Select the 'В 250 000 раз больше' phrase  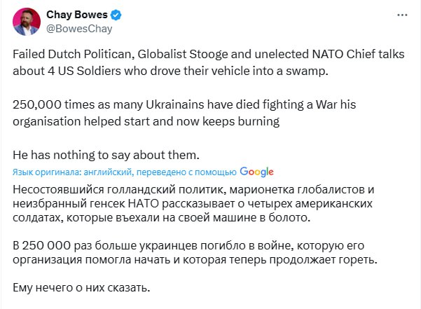coord(67,245)
